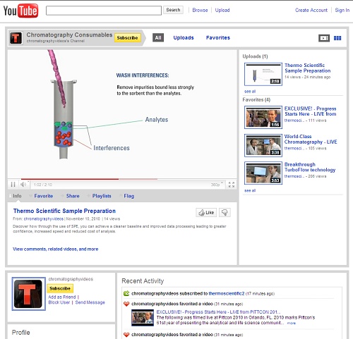This screenshot has height=339, width=353.
Task: Click Sign In
Action: 342,10
